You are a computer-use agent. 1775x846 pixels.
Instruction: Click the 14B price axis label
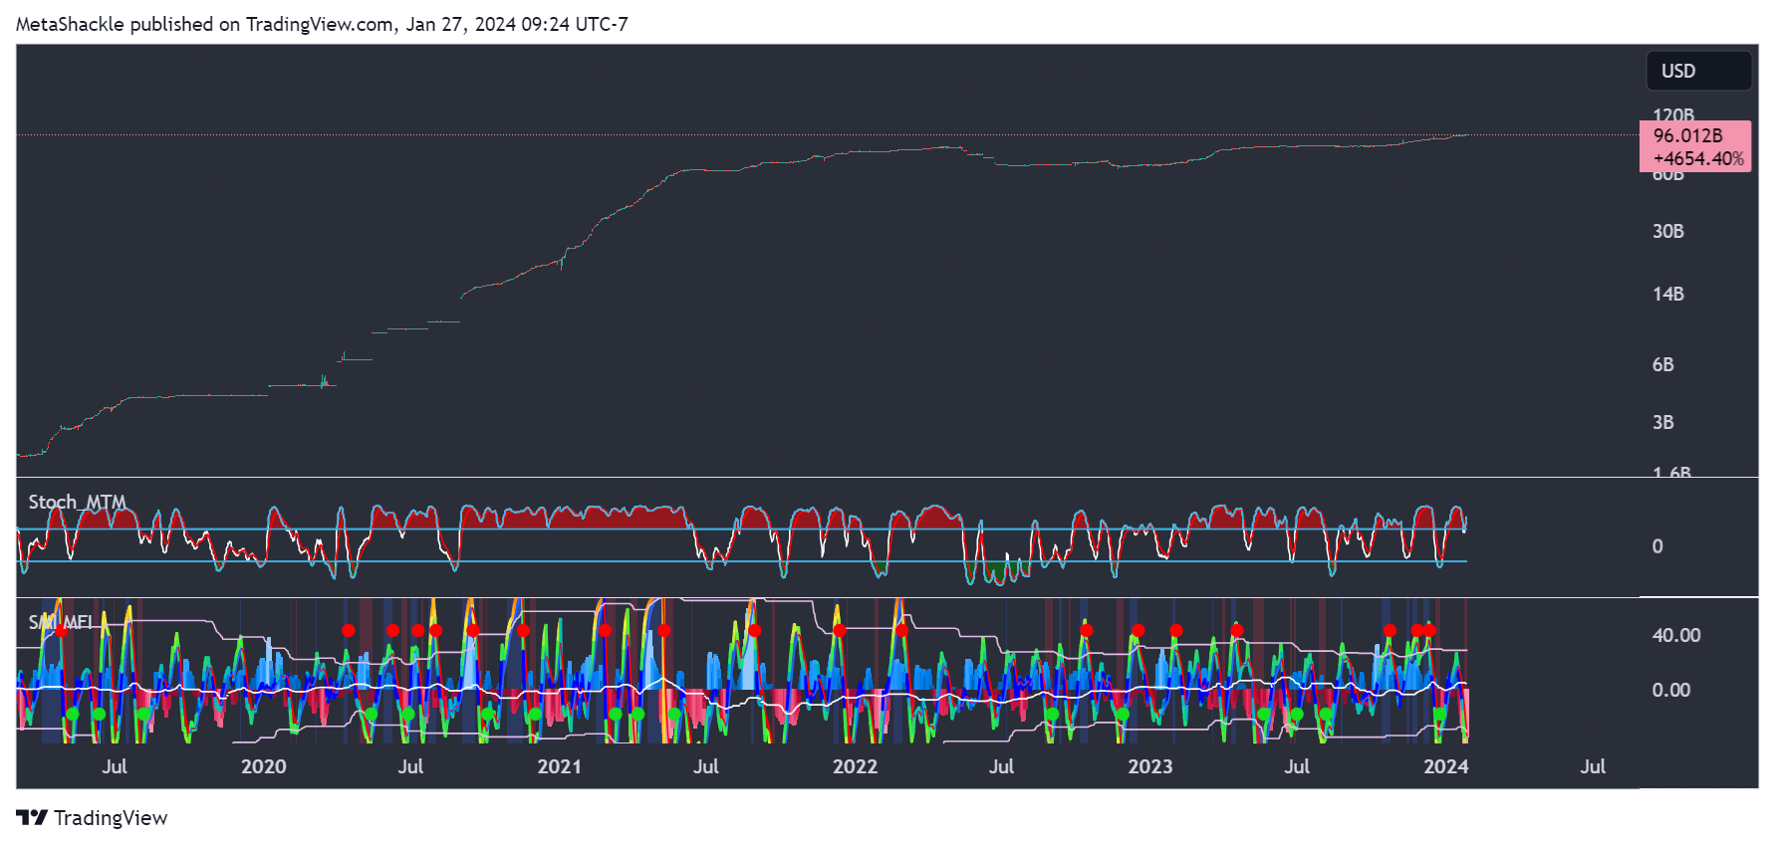click(x=1668, y=294)
